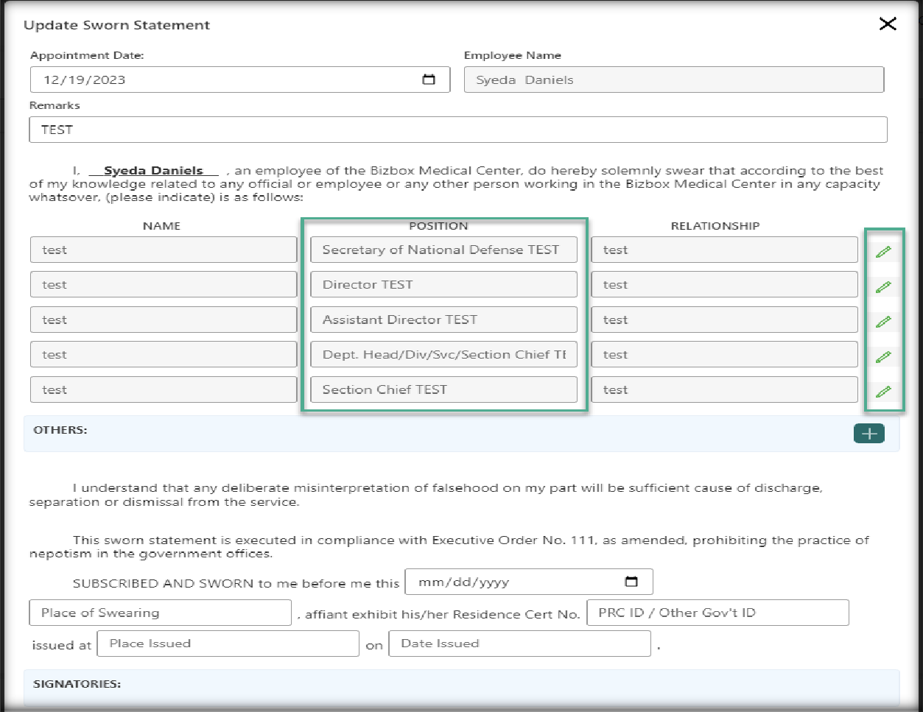The height and width of the screenshot is (712, 923).
Task: Click pencil icon beside Dept. Head row
Action: point(883,356)
